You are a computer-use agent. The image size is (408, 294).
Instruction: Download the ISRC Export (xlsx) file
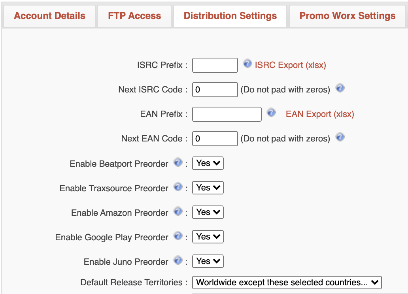(x=291, y=65)
